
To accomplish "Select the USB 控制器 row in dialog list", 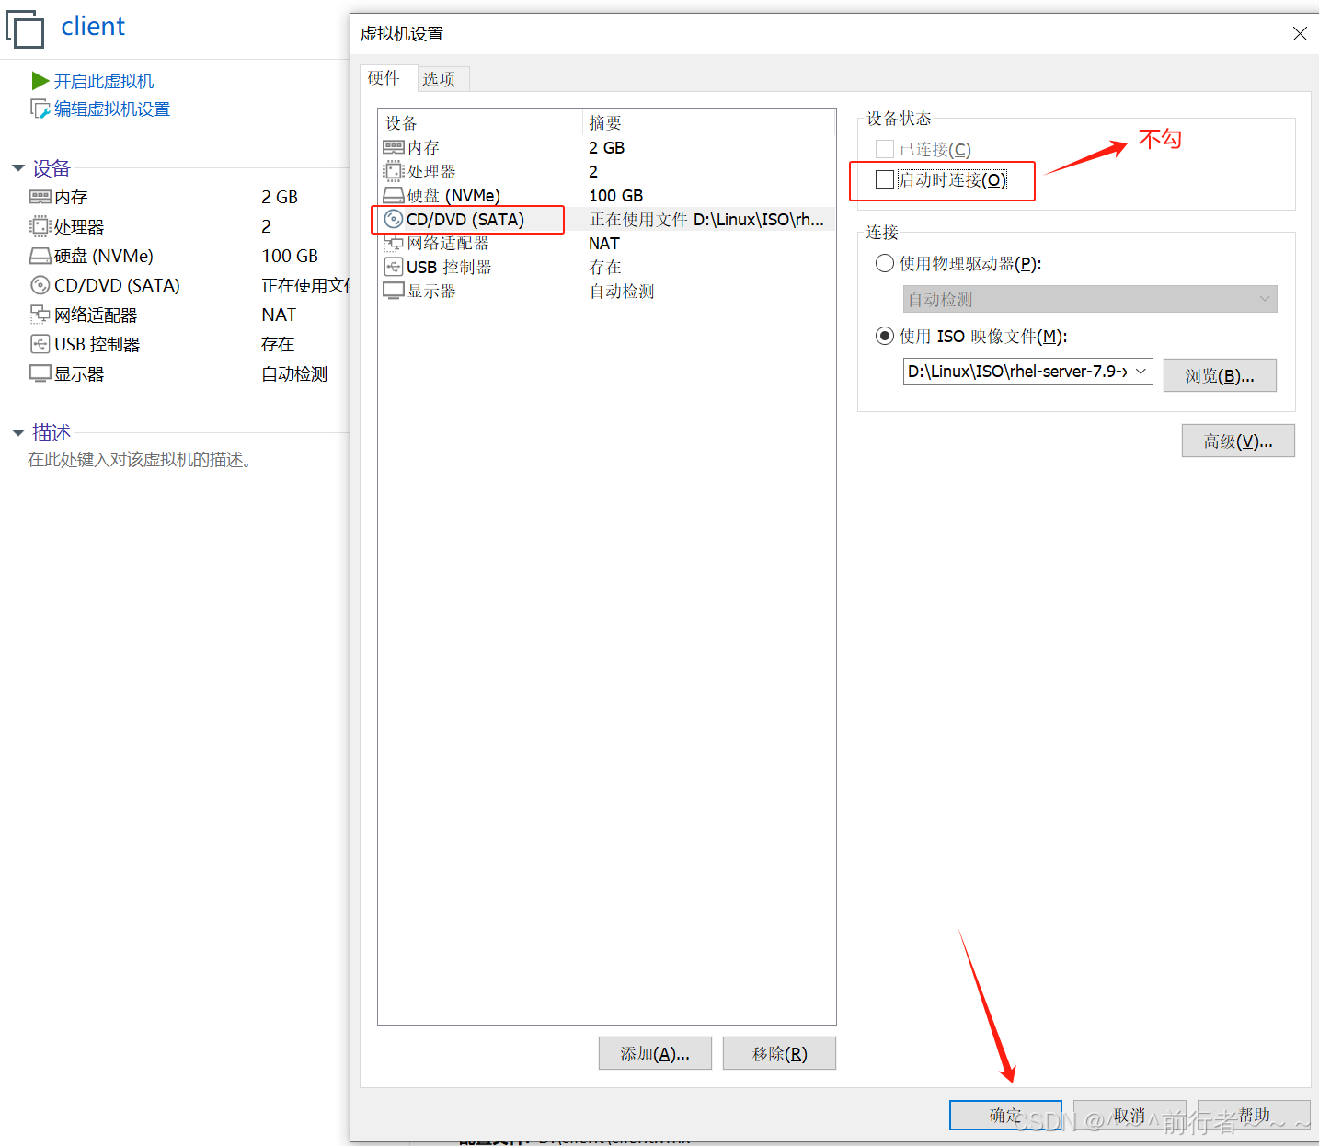I will click(607, 267).
